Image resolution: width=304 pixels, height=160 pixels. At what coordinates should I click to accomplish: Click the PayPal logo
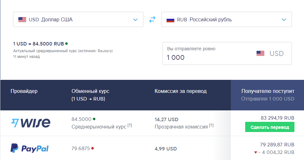click(x=30, y=148)
